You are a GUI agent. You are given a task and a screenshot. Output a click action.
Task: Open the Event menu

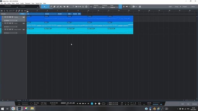(17, 3)
